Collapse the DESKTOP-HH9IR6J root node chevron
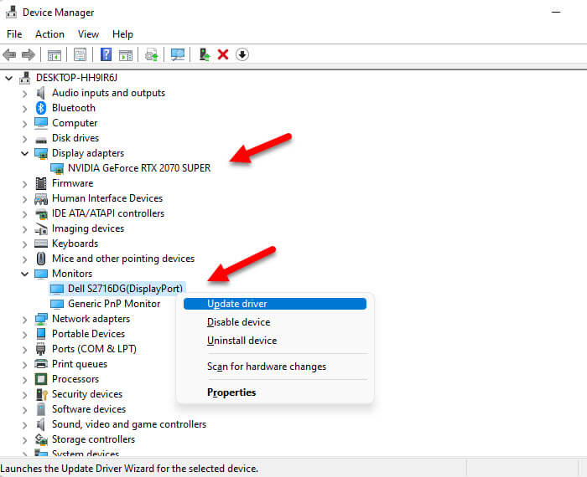 pos(8,78)
